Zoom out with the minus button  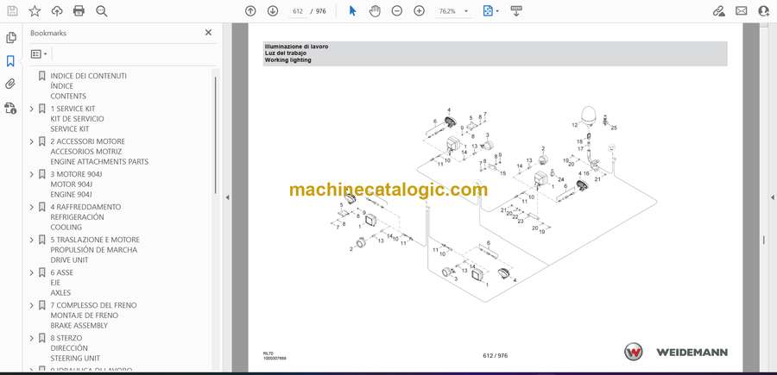[x=397, y=11]
